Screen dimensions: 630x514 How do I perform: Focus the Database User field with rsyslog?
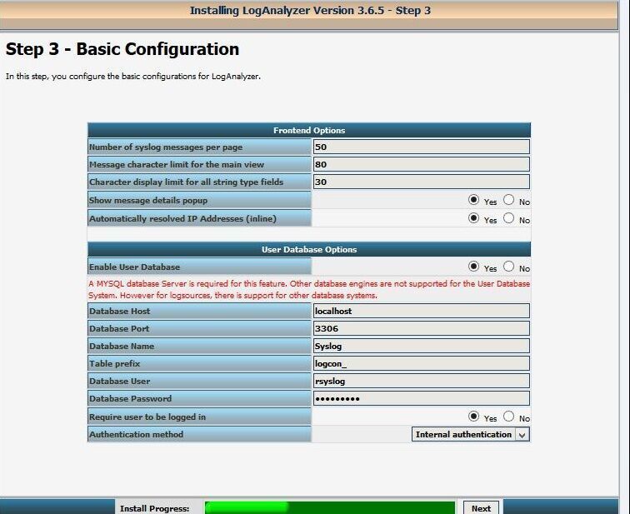coord(421,381)
